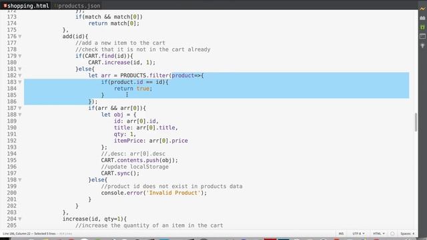Click the 'Invalid Product' string on line 200
This screenshot has width=427, height=240.
(x=173, y=193)
